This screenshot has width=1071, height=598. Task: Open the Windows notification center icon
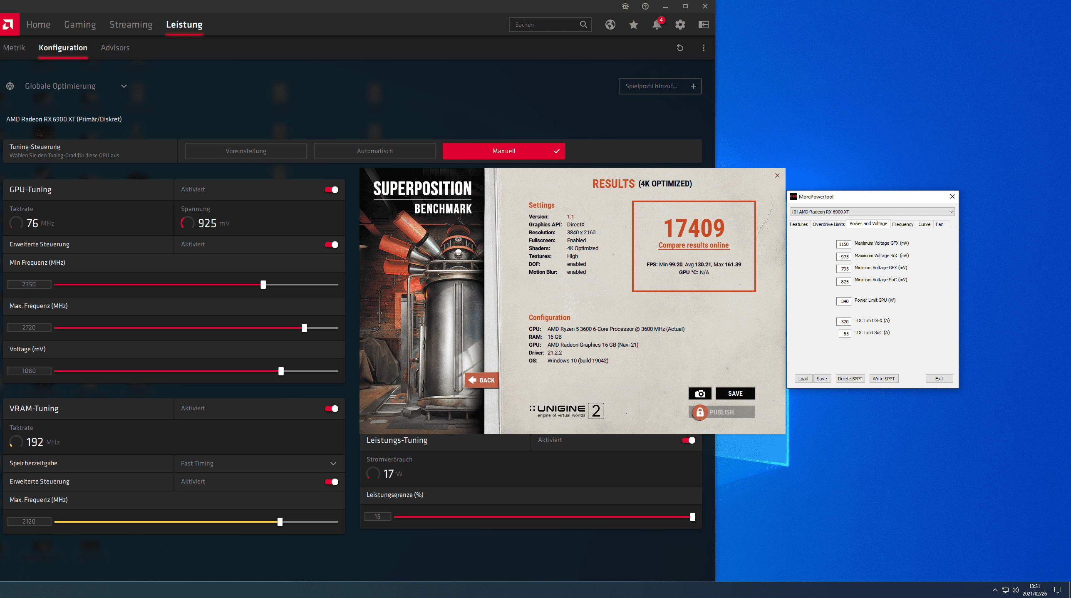(x=1057, y=590)
